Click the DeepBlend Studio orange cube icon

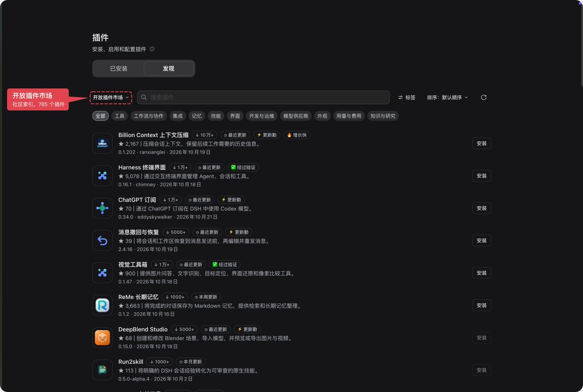(102, 338)
